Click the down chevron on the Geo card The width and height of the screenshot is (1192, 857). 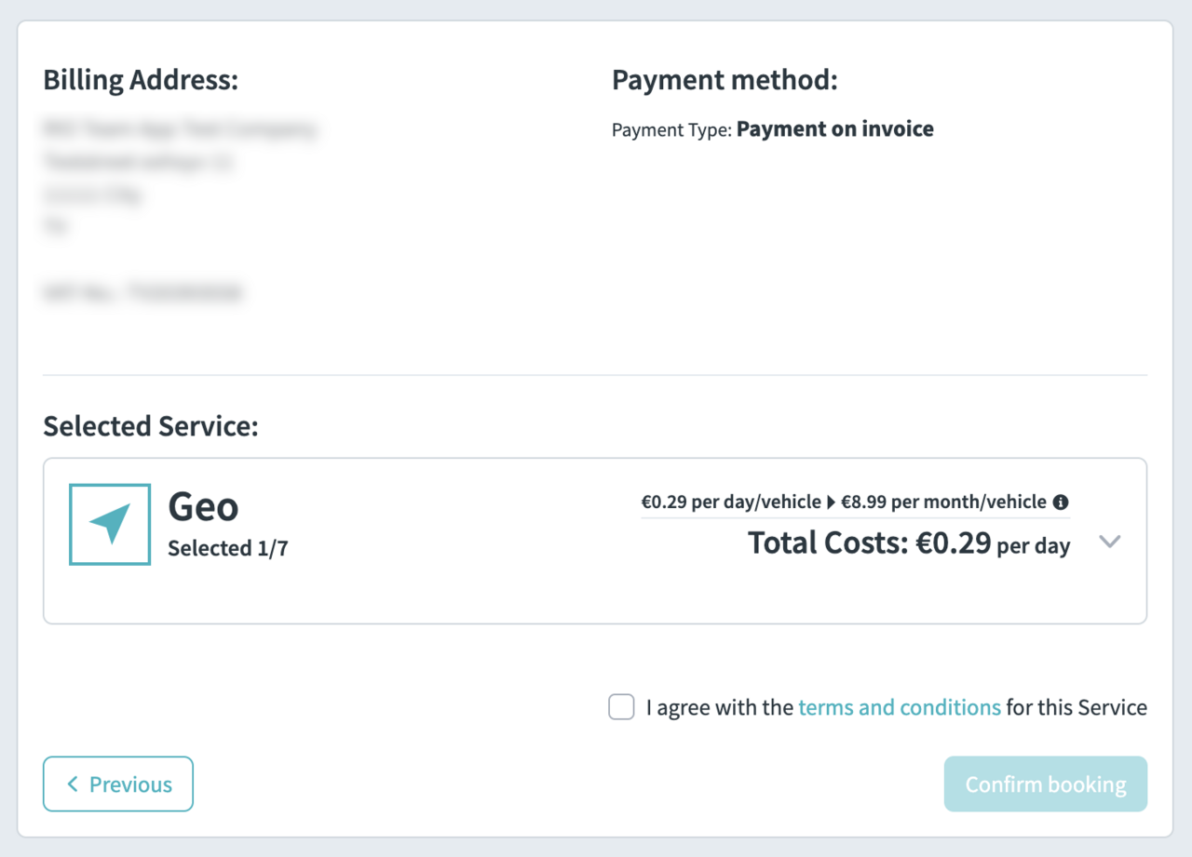pos(1110,541)
